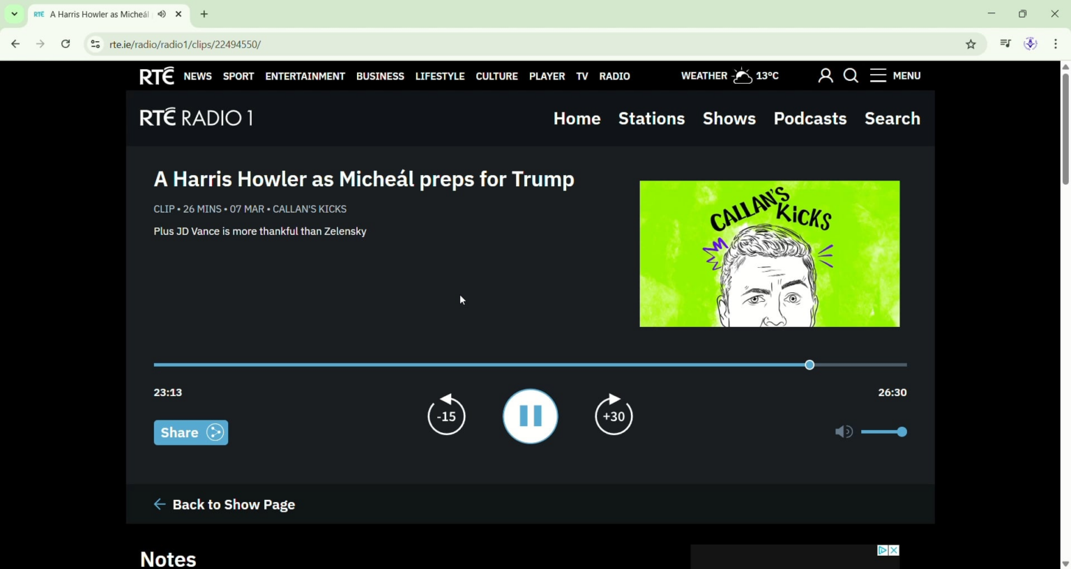Screen dimensions: 1071x569
Task: Open a new browser tab
Action: (x=204, y=14)
